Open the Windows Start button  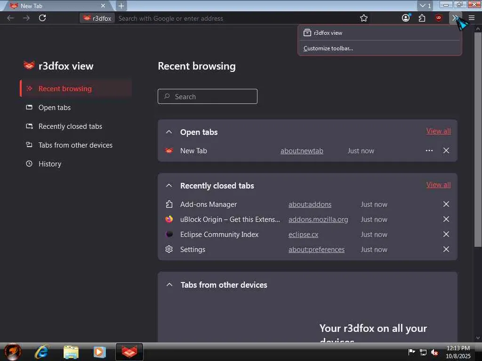13,352
